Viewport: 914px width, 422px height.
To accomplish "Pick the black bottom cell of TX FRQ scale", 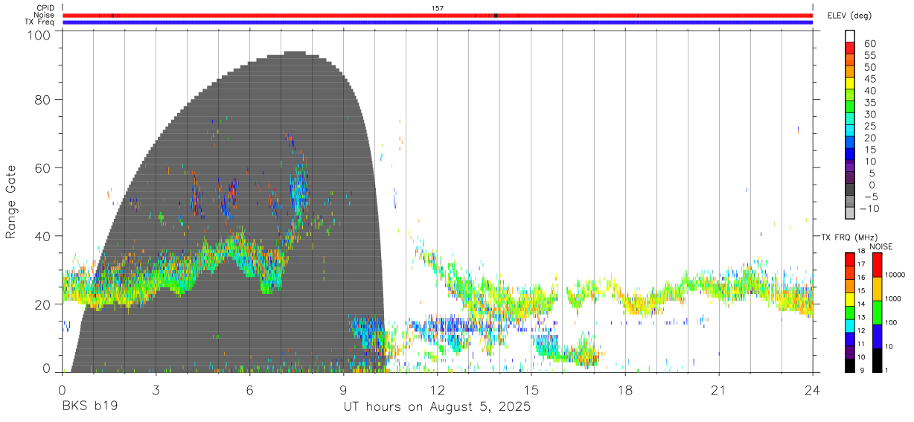I will click(850, 364).
